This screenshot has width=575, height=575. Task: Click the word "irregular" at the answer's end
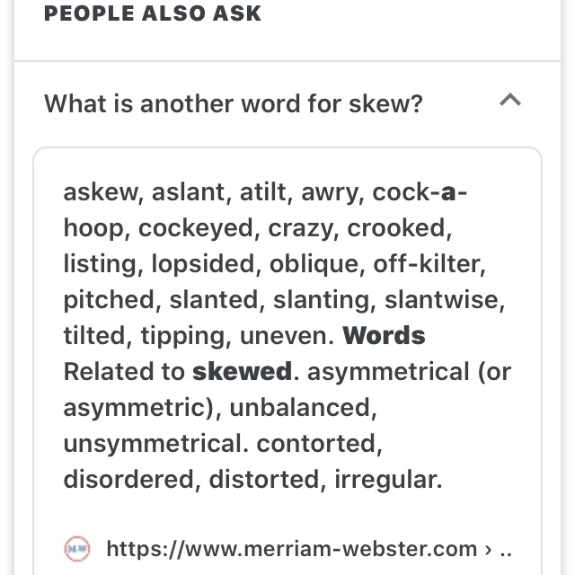[x=385, y=479]
